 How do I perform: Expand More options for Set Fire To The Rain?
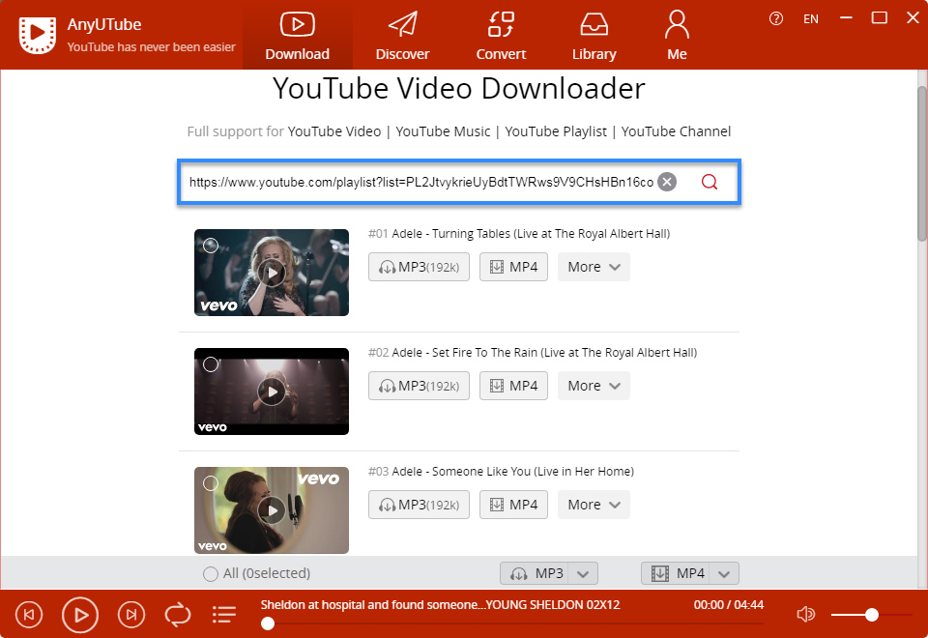[594, 386]
